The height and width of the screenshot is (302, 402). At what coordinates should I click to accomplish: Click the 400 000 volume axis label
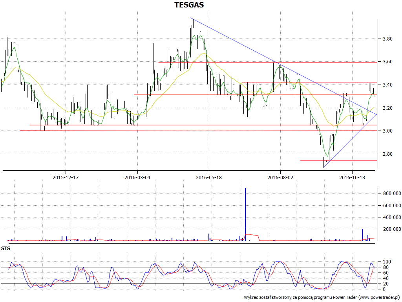391,217
